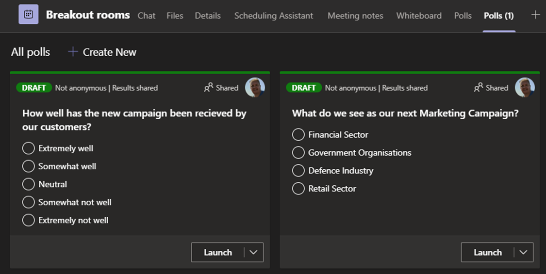This screenshot has width=546, height=274.
Task: Open the Details tab
Action: tap(208, 16)
